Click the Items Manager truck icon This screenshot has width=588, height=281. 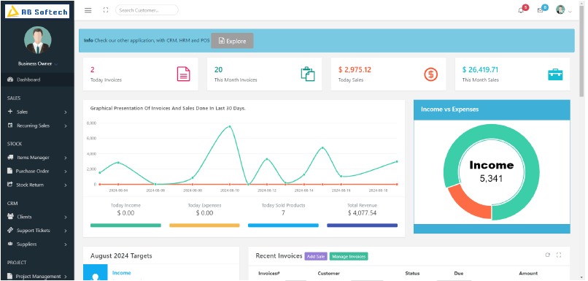(x=10, y=158)
